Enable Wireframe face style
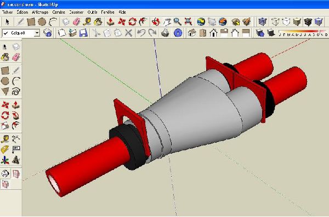Image resolution: width=329 pixels, height=217 pixels. pyautogui.click(x=275, y=22)
